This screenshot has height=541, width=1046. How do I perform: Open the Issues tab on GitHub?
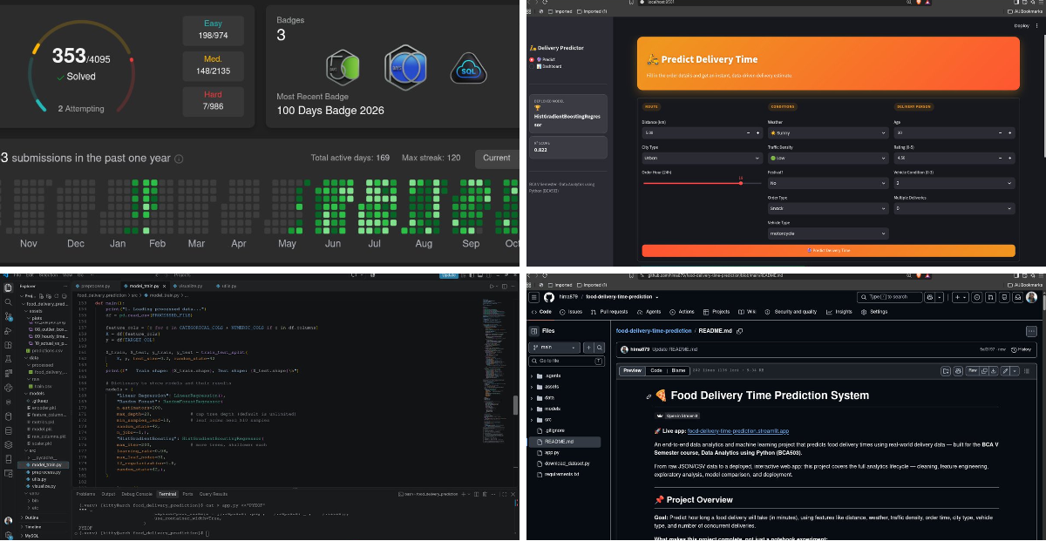[571, 311]
